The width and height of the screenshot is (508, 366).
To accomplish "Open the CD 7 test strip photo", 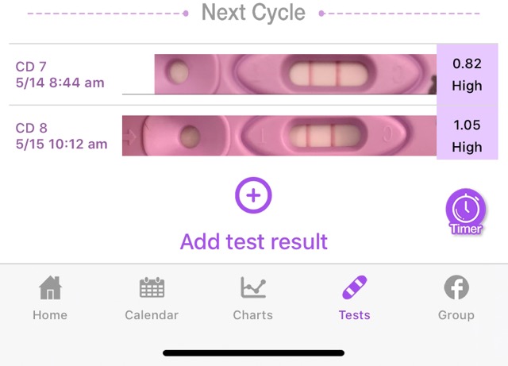I will pos(294,75).
